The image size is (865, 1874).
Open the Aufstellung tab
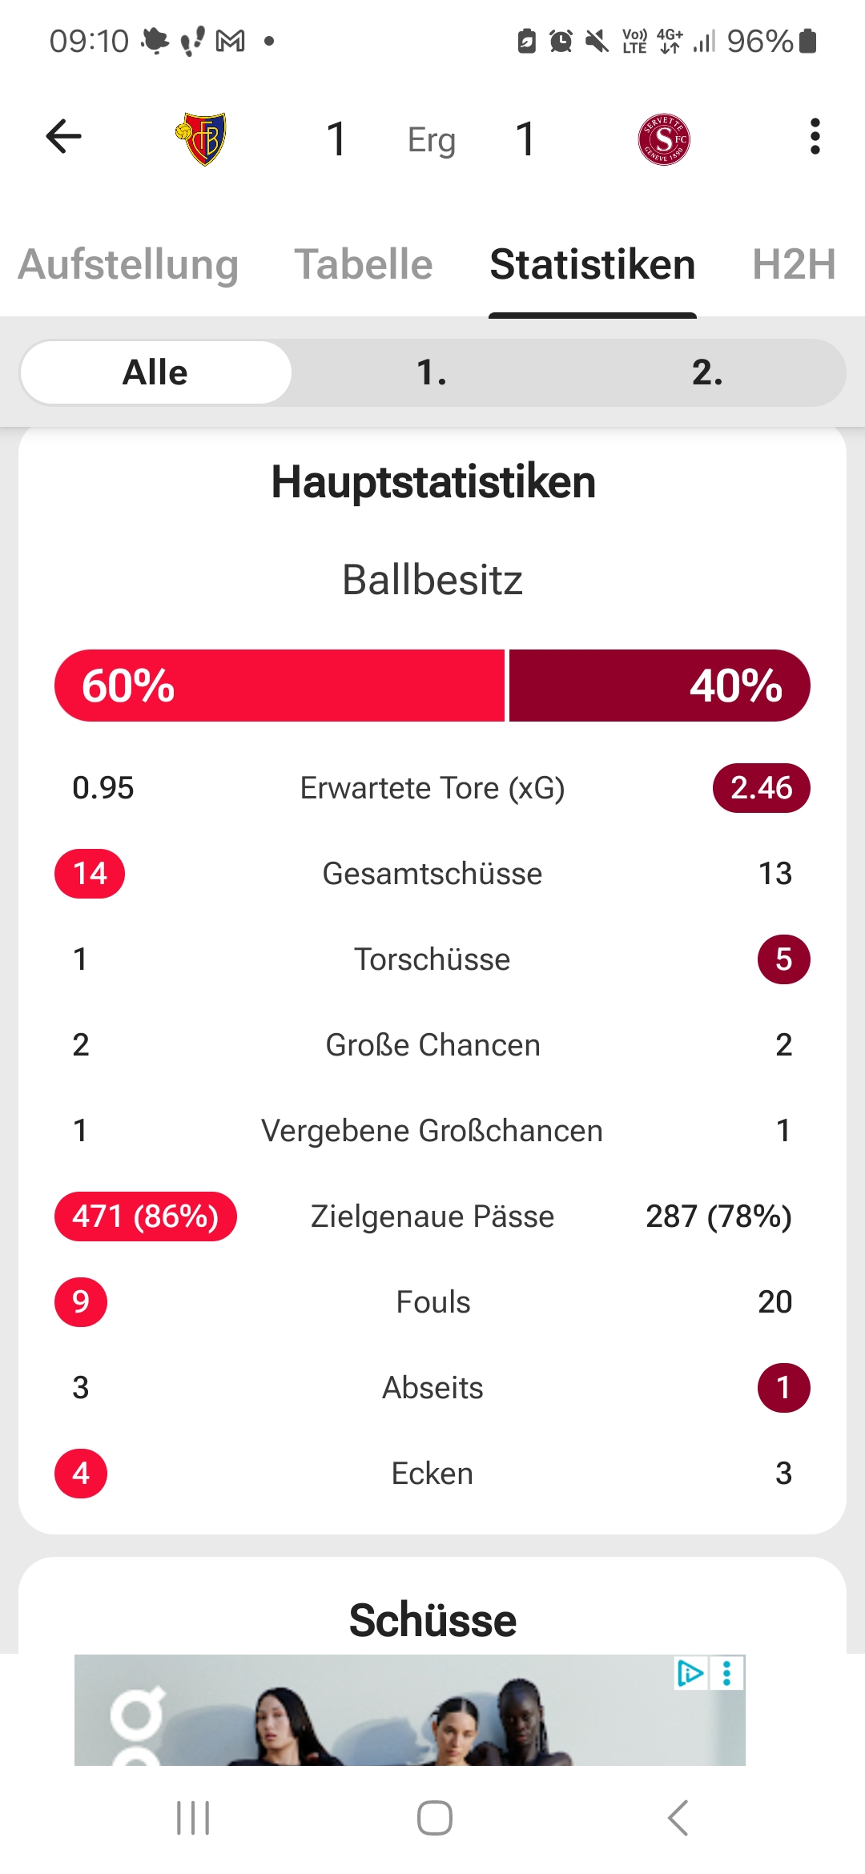[128, 264]
